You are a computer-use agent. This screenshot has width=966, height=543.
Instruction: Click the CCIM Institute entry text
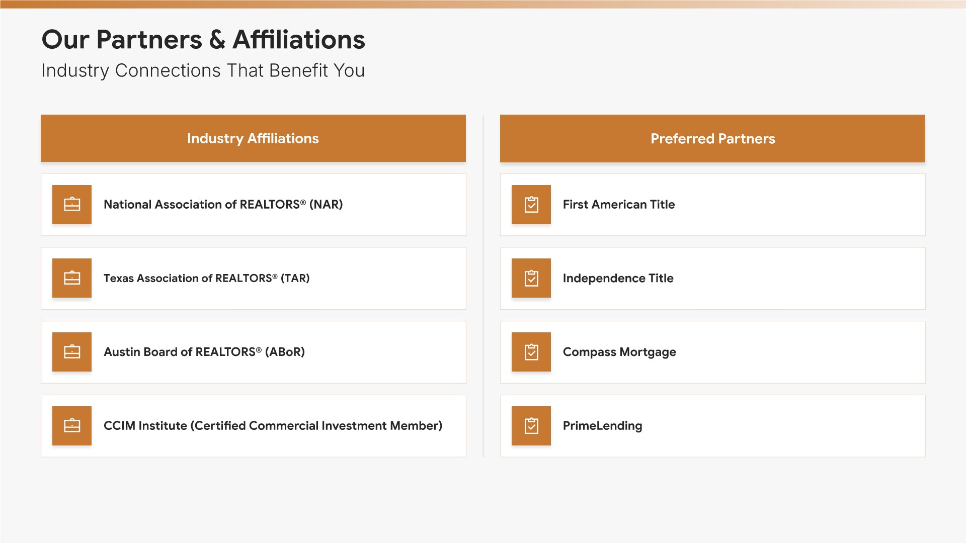tap(273, 426)
